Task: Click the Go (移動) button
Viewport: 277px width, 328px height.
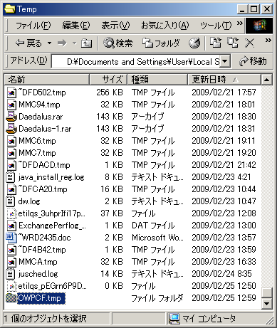Action: [x=253, y=61]
